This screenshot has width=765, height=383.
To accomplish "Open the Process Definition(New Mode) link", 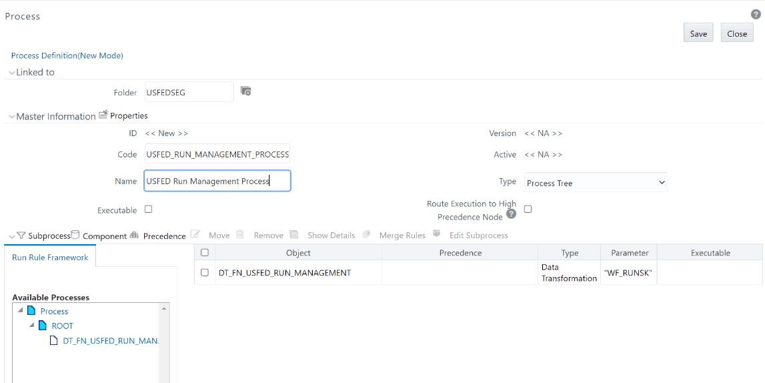I will pyautogui.click(x=67, y=55).
